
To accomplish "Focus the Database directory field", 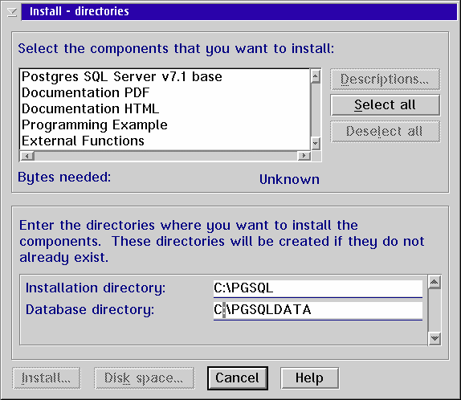I will pos(318,310).
